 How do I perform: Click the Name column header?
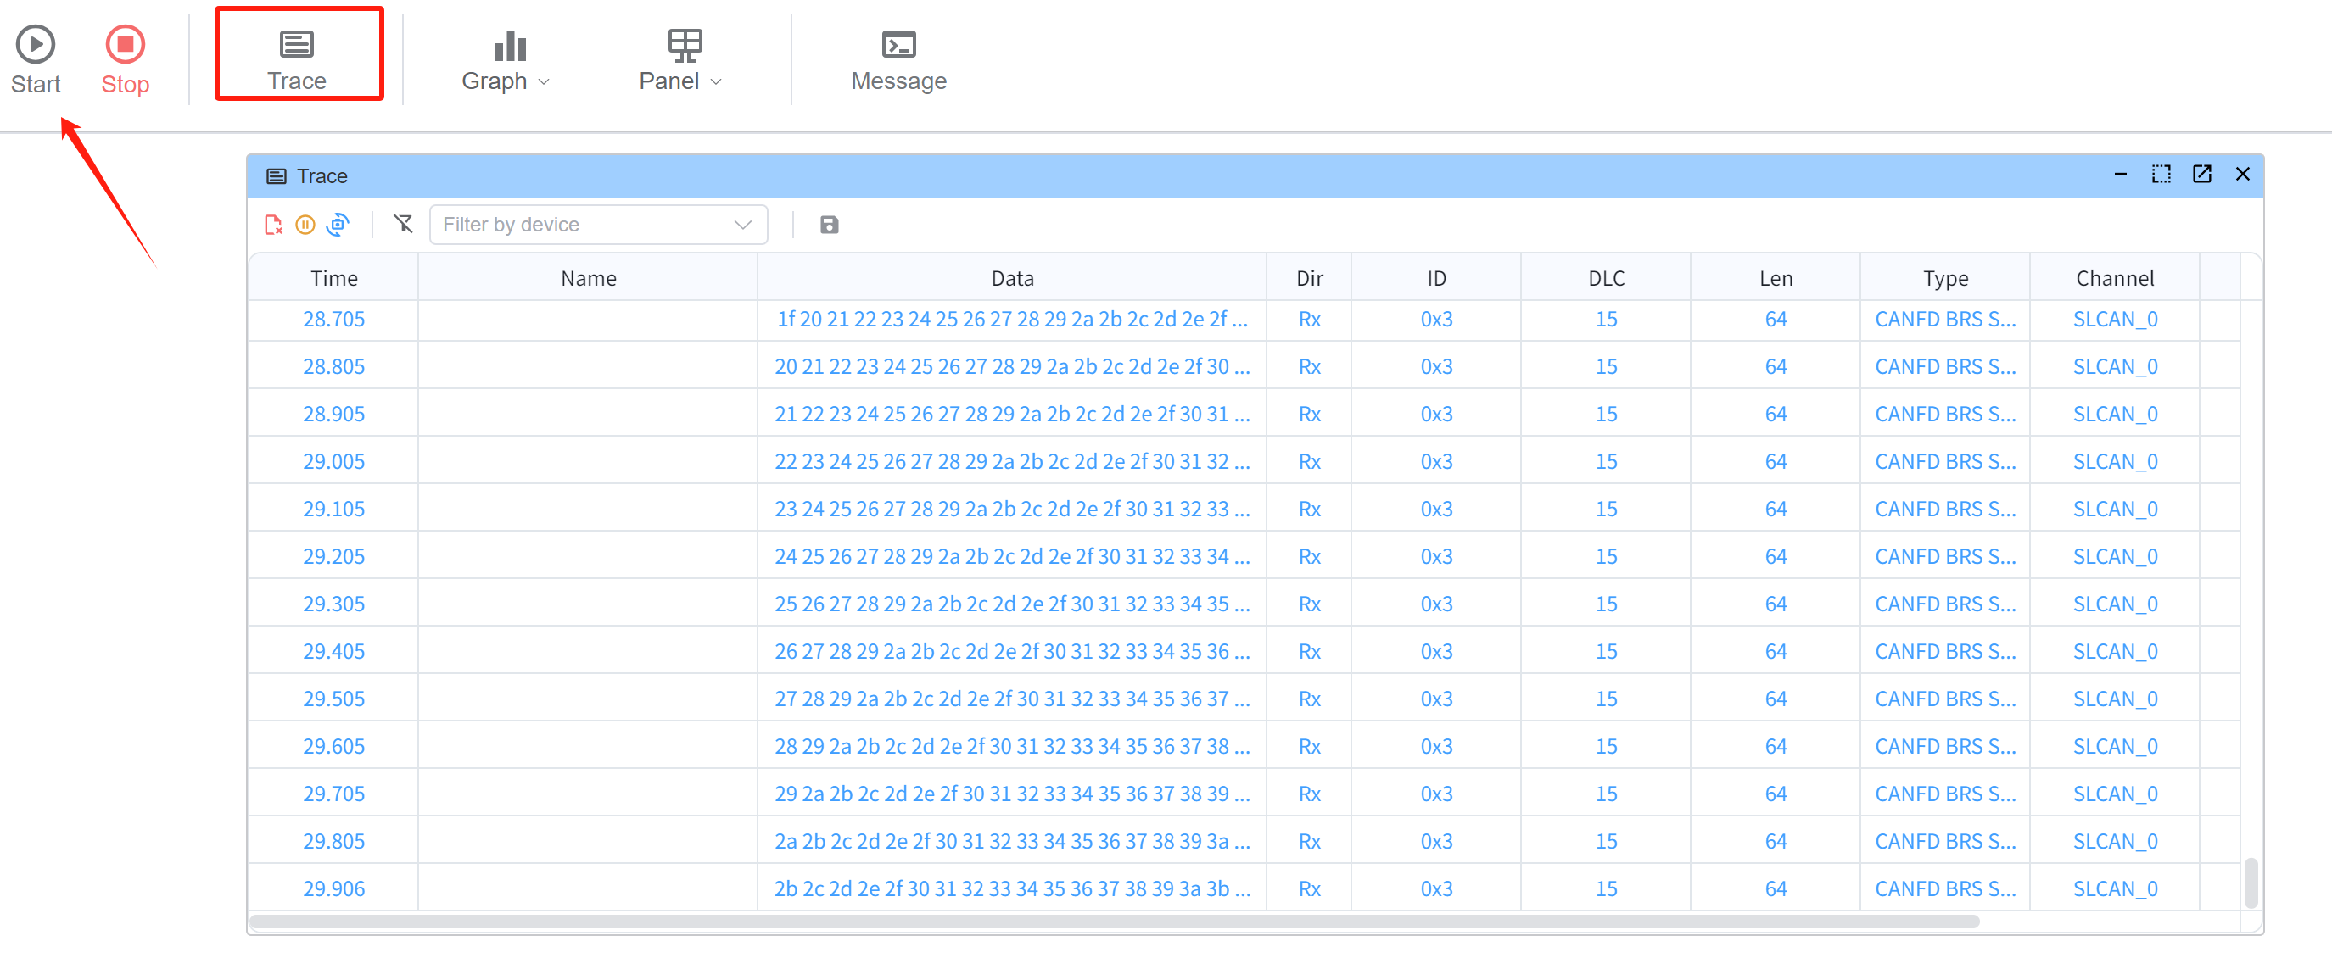coord(589,278)
